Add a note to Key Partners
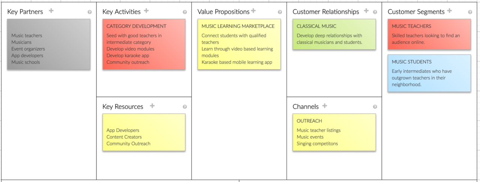480x182 pixels. pos(51,11)
